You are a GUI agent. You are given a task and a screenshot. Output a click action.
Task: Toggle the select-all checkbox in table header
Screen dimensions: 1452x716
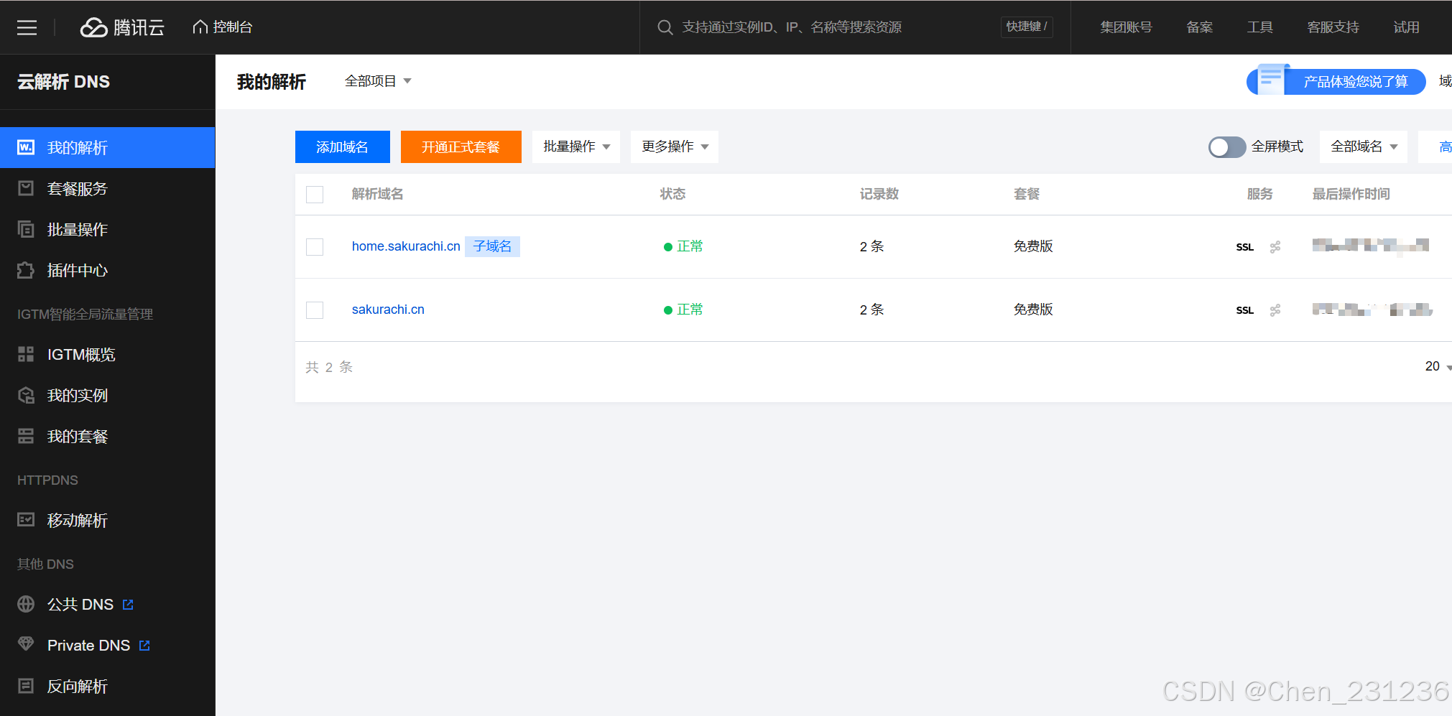click(315, 195)
